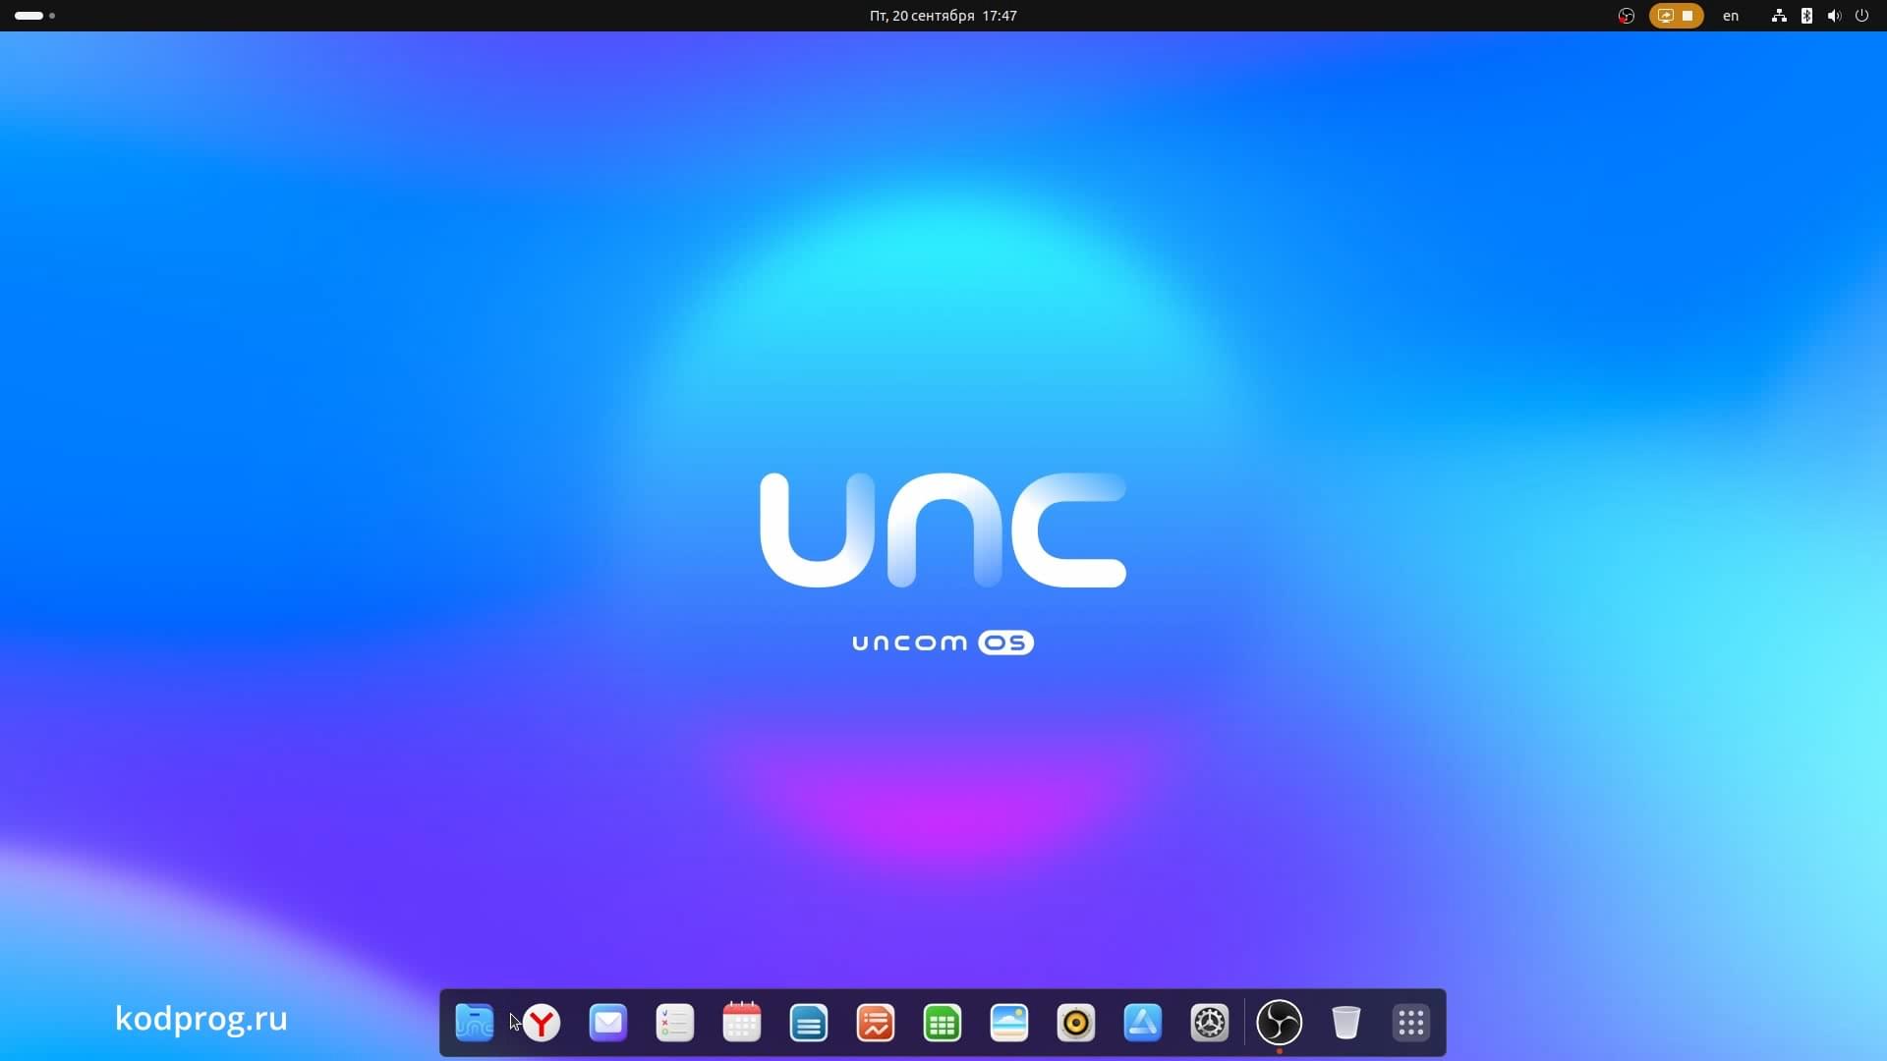Image resolution: width=1887 pixels, height=1061 pixels.
Task: Open the image viewer app
Action: (x=1009, y=1023)
